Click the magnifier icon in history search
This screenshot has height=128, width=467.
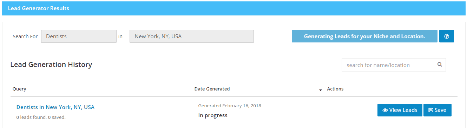(x=439, y=65)
